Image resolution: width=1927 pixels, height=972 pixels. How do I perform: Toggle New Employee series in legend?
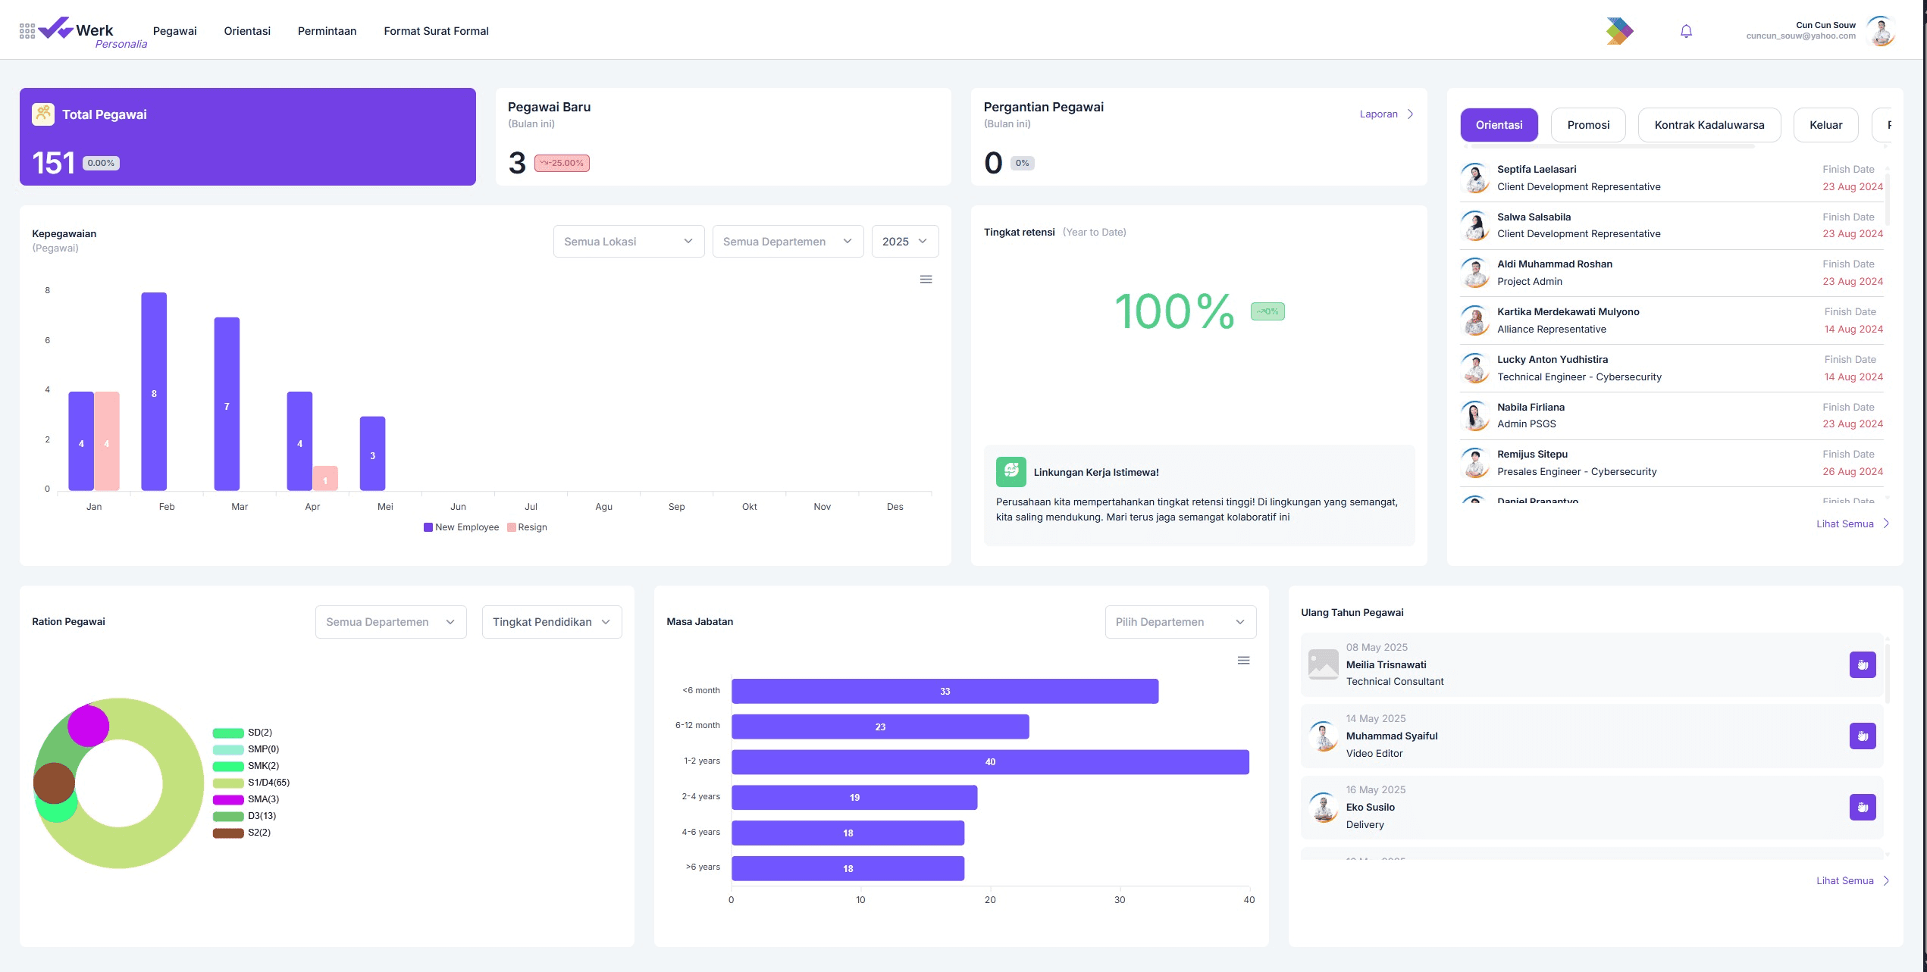461,527
